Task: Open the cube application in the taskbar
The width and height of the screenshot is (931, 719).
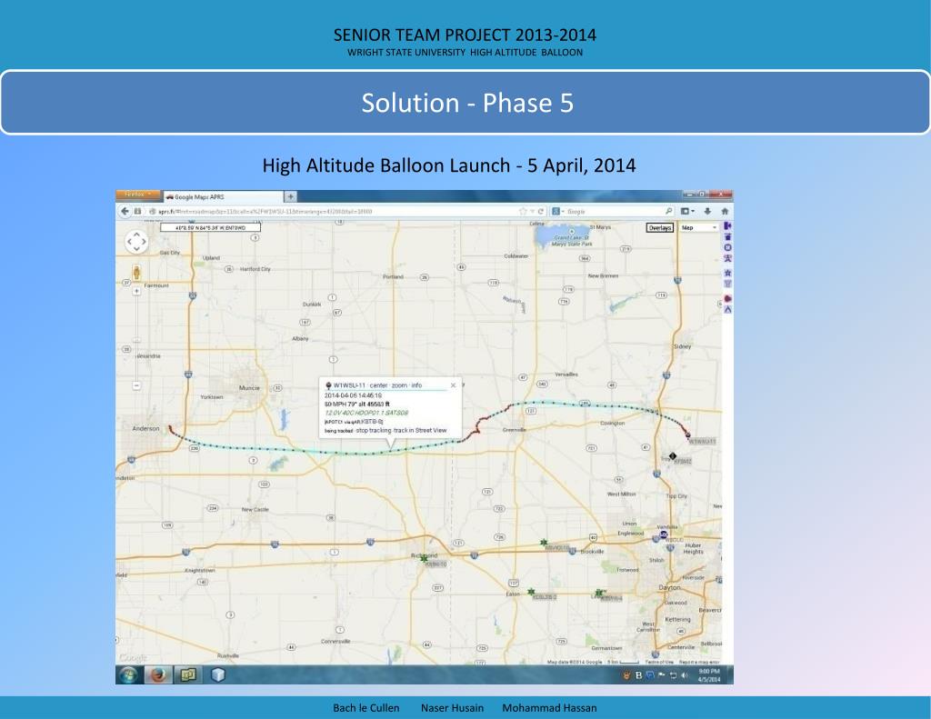Action: point(218,675)
